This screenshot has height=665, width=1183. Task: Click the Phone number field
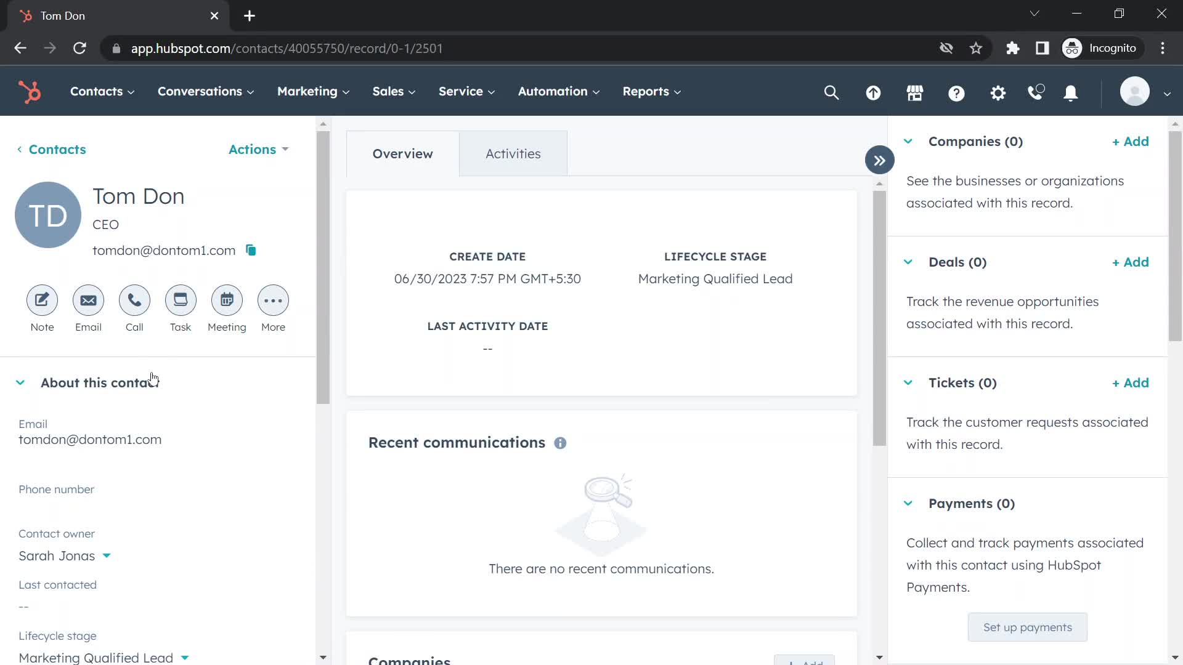(157, 498)
